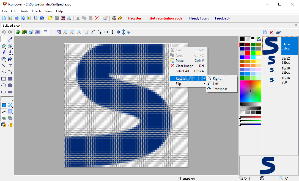Screen dimensions: 299x181
Task: Select the Flood Fill bucket tool
Action: pyautogui.click(x=10, y=59)
